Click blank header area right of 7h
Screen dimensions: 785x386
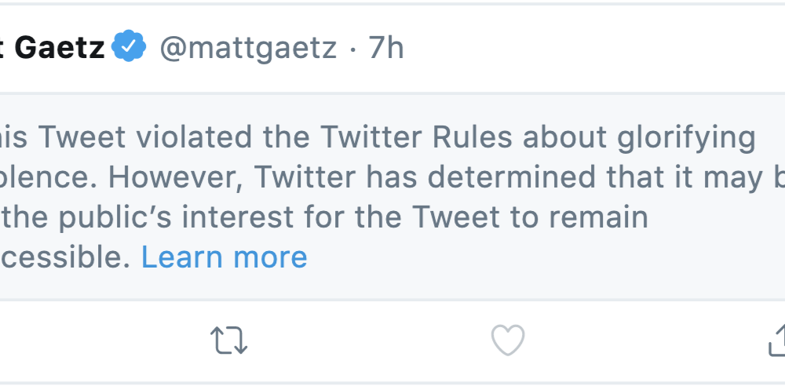pyautogui.click(x=589, y=49)
